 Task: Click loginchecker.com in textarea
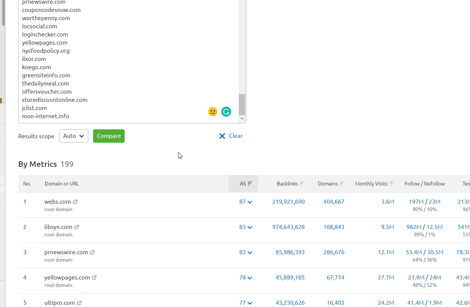coord(45,35)
